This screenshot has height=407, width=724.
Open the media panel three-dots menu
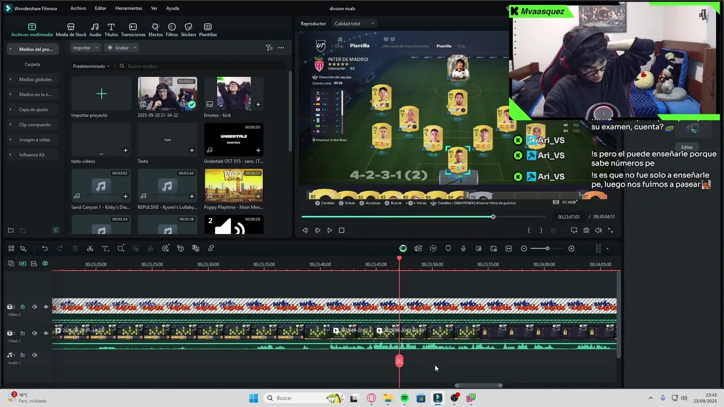(281, 48)
